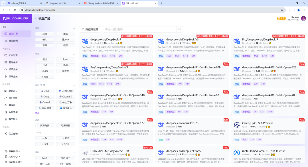Toggle the Coder tag filter

(x=44, y=71)
